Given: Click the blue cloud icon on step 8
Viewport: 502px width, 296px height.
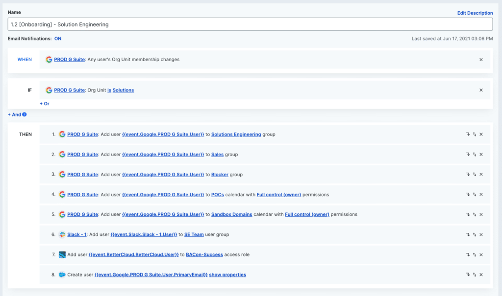Looking at the screenshot, I should pyautogui.click(x=62, y=274).
